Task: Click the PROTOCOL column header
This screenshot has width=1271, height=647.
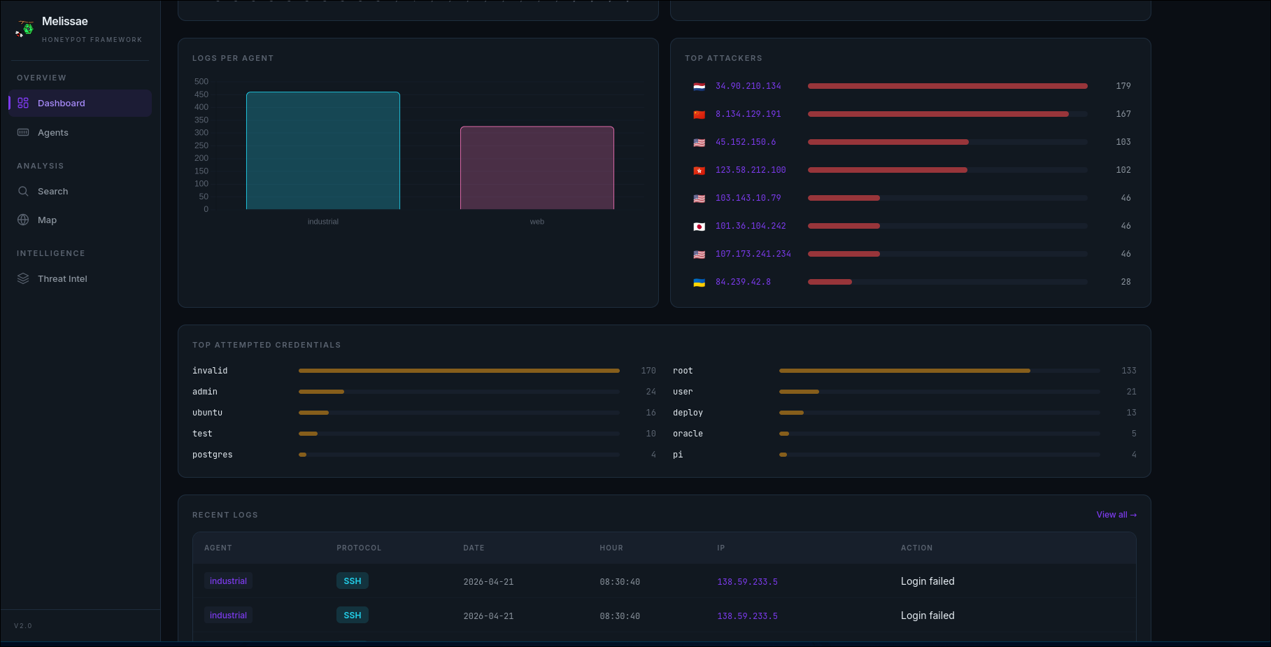Action: pyautogui.click(x=359, y=548)
